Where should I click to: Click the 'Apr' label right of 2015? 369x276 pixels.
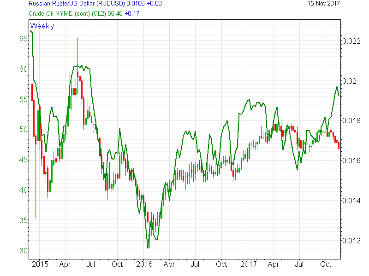click(x=65, y=265)
